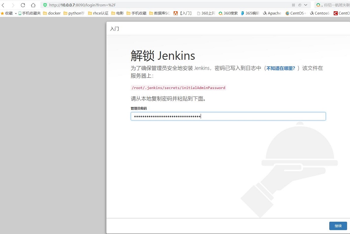Open the 【入门】 bookmark
The image size is (350, 234).
[183, 13]
